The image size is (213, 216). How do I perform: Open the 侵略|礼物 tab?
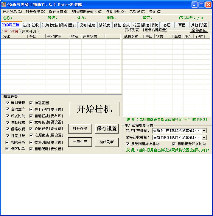point(88,25)
